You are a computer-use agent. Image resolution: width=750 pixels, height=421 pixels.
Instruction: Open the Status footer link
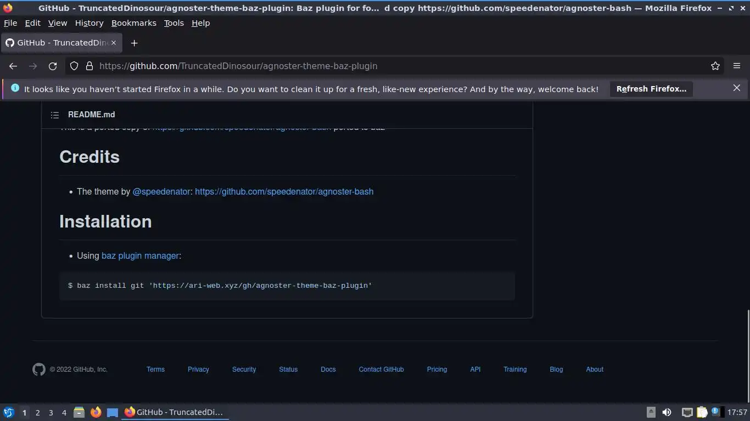[x=288, y=369]
